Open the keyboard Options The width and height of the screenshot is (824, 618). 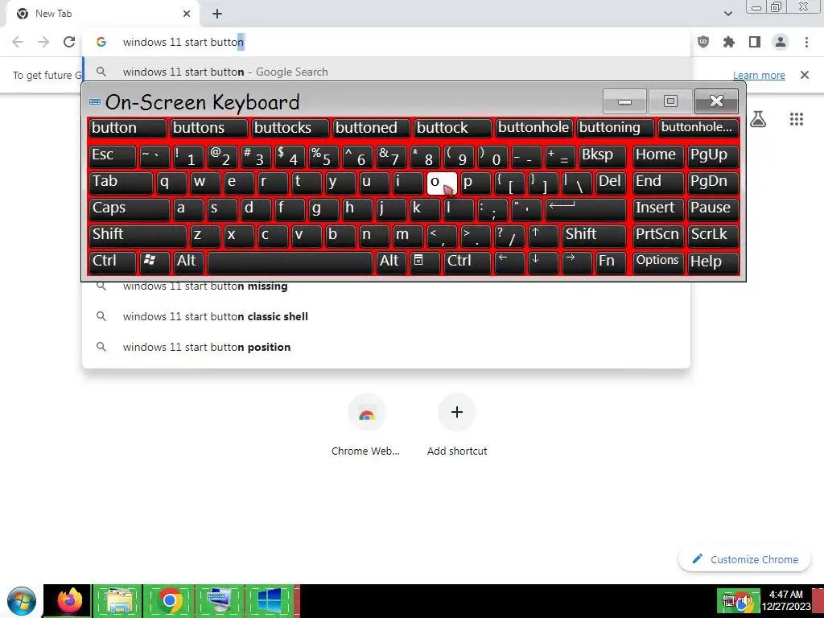click(x=658, y=262)
